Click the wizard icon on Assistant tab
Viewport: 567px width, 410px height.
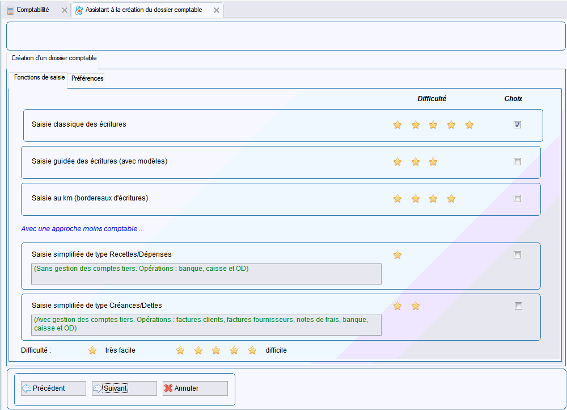coord(78,10)
